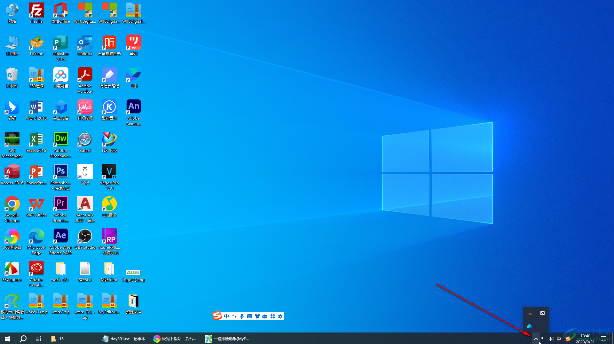Click the microphone voice input in IME bar
This screenshot has height=344, width=614.
pyautogui.click(x=242, y=316)
